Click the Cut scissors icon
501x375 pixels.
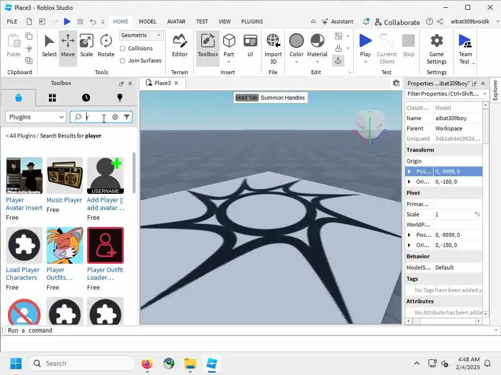point(29,48)
